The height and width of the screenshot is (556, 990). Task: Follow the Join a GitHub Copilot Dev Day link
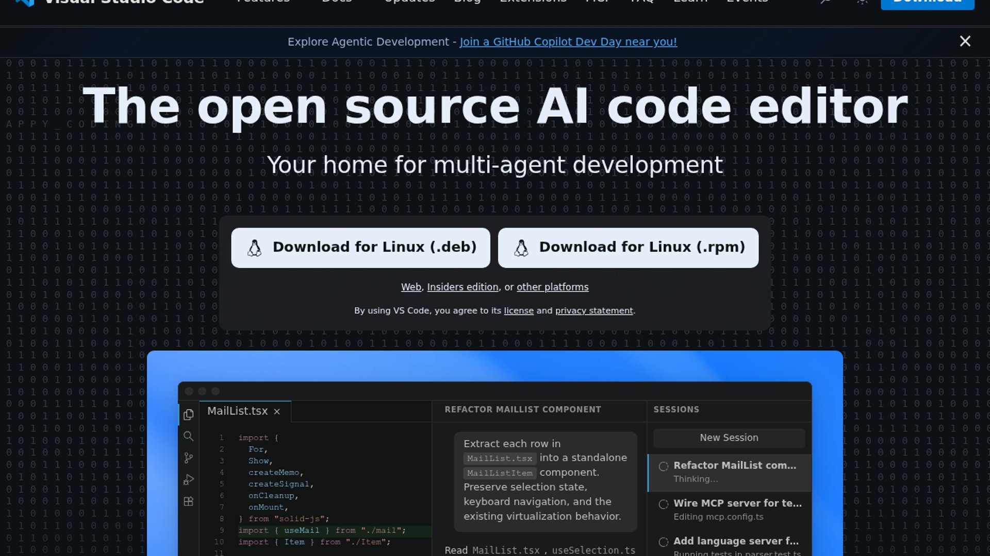[x=568, y=42]
